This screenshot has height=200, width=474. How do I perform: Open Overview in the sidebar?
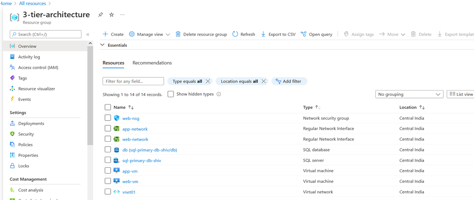45,46
